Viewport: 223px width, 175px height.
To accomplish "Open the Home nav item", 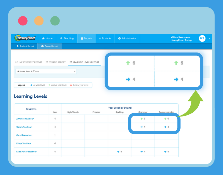I will [x=47, y=39].
